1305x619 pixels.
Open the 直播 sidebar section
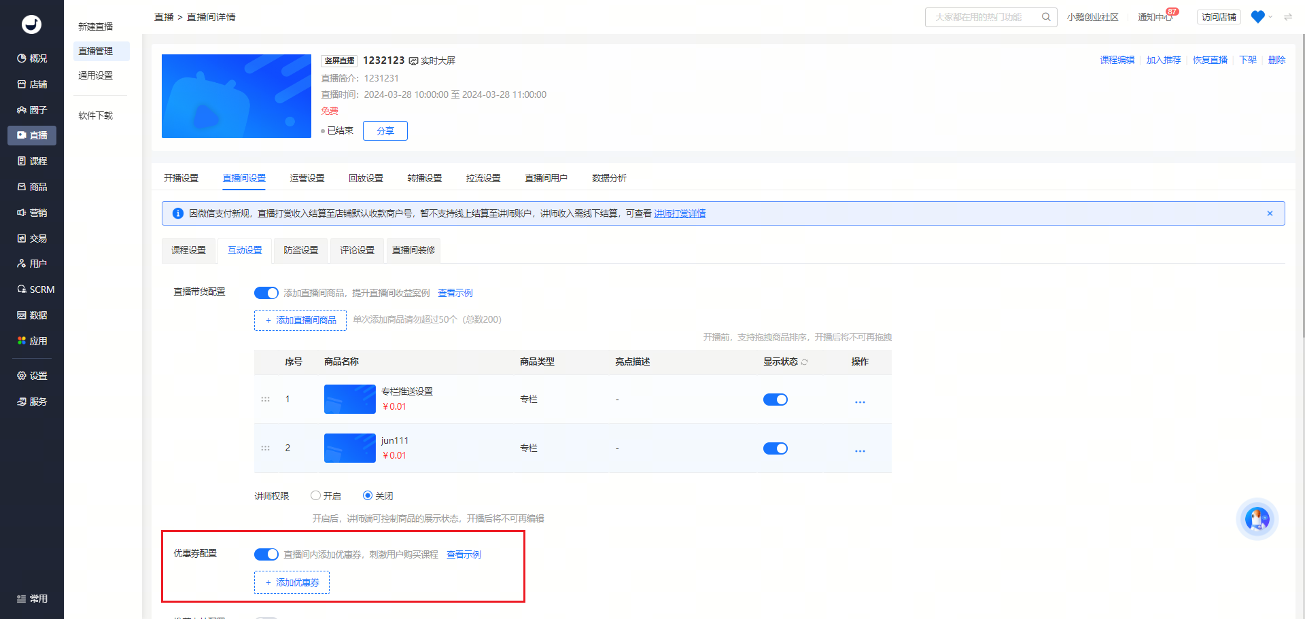pyautogui.click(x=32, y=135)
